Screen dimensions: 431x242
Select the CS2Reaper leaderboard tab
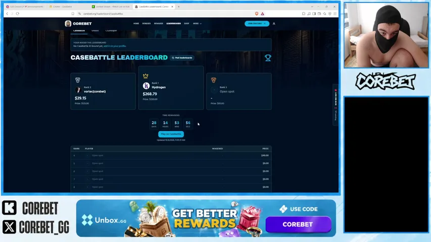click(111, 31)
